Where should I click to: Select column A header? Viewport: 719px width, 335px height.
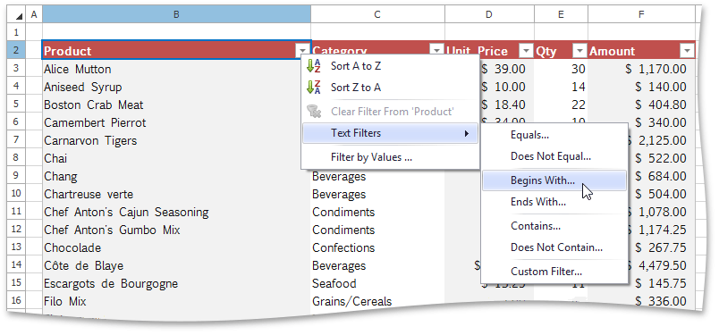pyautogui.click(x=33, y=14)
